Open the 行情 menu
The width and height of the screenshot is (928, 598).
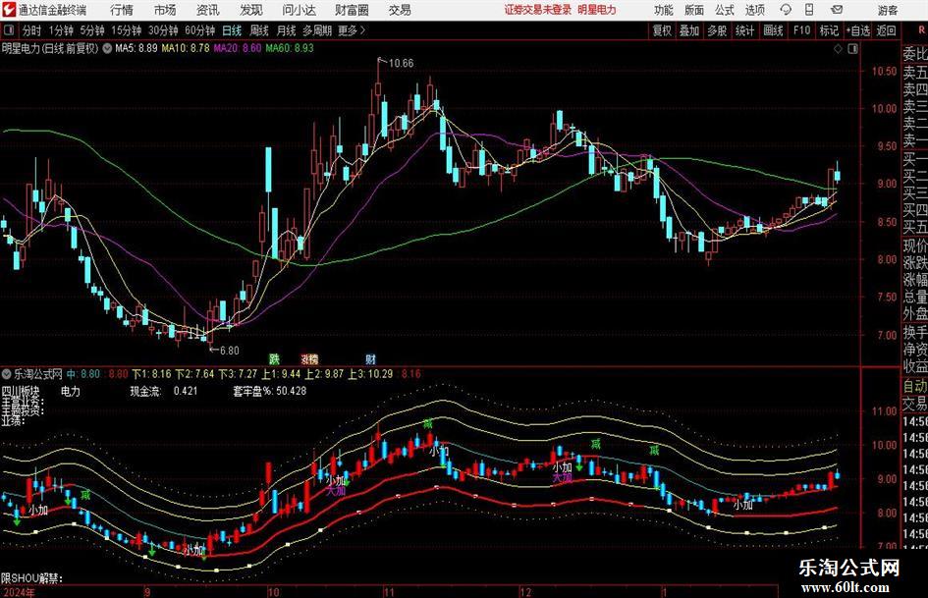pyautogui.click(x=122, y=10)
